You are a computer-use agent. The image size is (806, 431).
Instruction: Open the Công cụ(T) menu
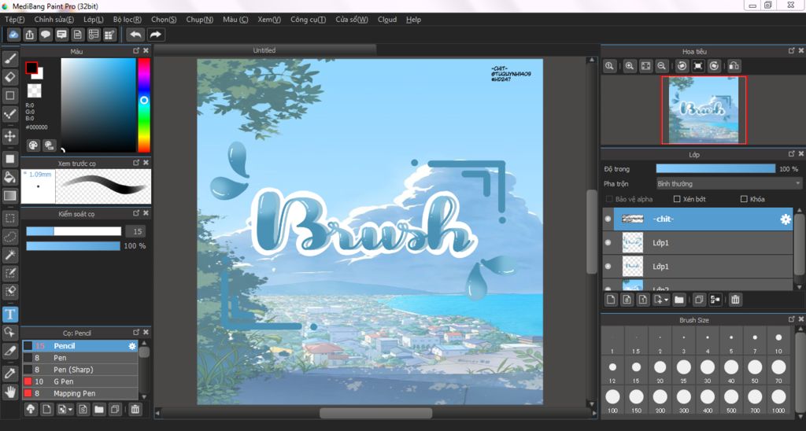pyautogui.click(x=308, y=20)
